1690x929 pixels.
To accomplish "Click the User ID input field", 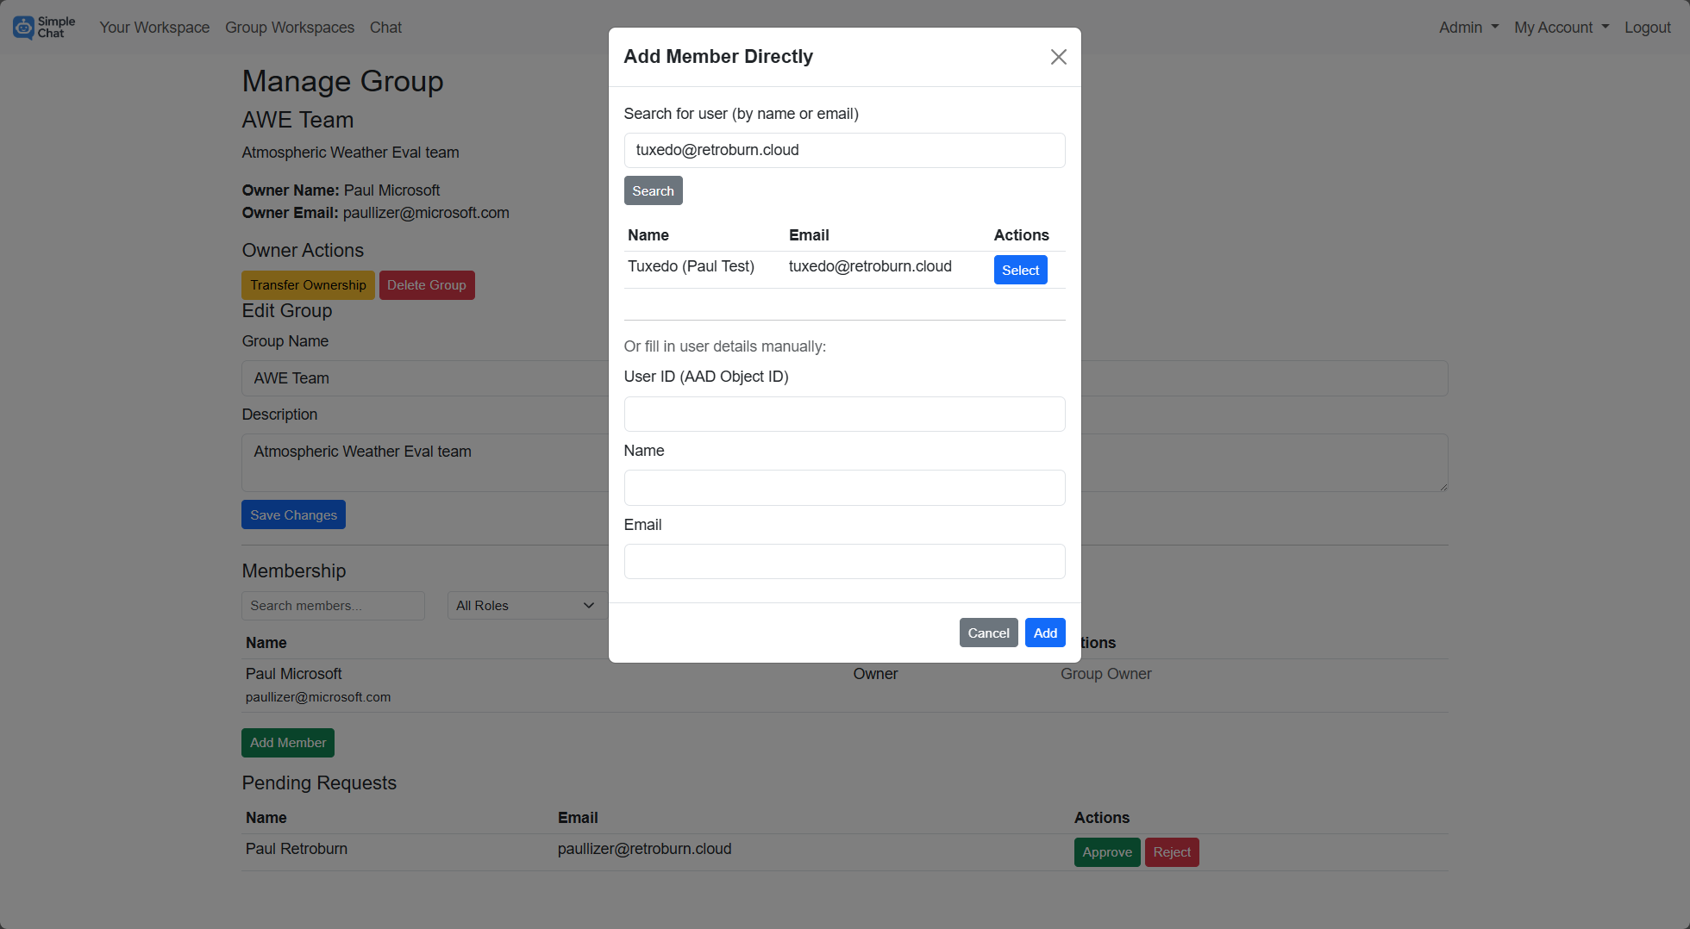I will [844, 414].
